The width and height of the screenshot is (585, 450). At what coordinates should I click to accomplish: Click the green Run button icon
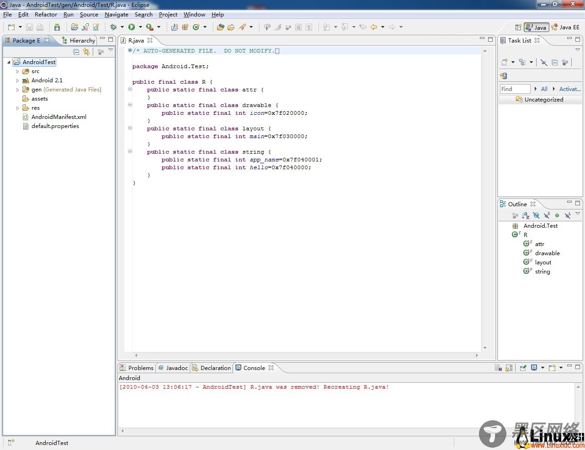[132, 27]
